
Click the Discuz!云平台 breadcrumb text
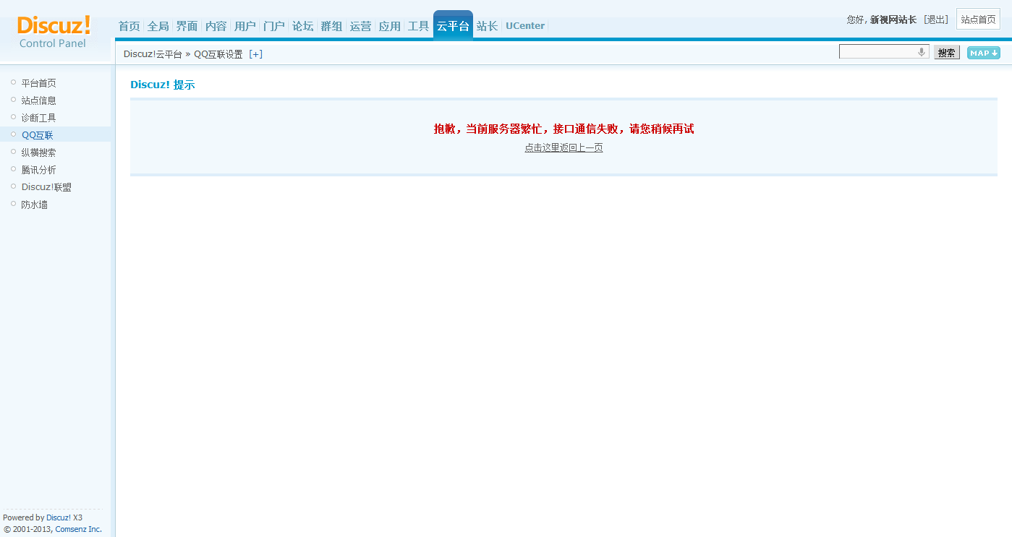coord(153,54)
